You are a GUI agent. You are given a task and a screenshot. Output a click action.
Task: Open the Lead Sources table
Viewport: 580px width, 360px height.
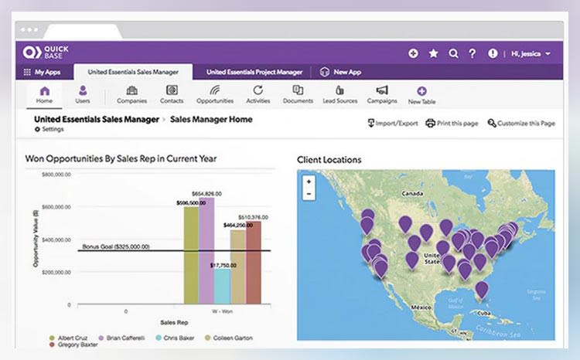[340, 94]
